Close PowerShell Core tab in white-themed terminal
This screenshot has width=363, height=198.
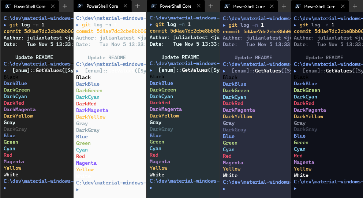(x=125, y=6)
